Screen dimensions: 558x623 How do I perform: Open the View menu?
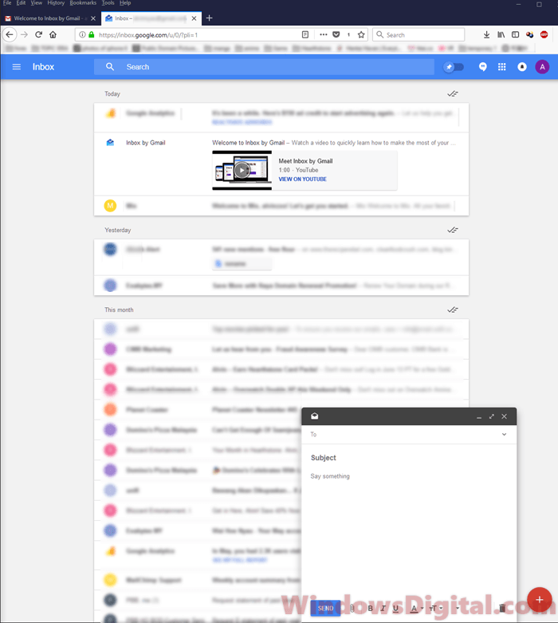pyautogui.click(x=37, y=2)
